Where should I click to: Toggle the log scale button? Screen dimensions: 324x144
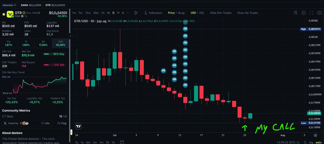311,142
